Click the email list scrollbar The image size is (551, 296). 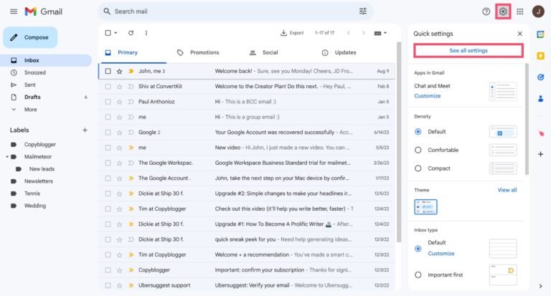pos(398,142)
